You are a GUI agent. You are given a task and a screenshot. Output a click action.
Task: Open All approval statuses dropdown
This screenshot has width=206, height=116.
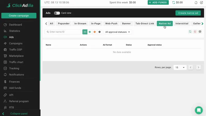tap(118, 32)
